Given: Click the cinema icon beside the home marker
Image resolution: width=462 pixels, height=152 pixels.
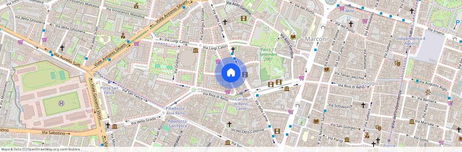Looking at the screenshot, I should coord(245,74).
